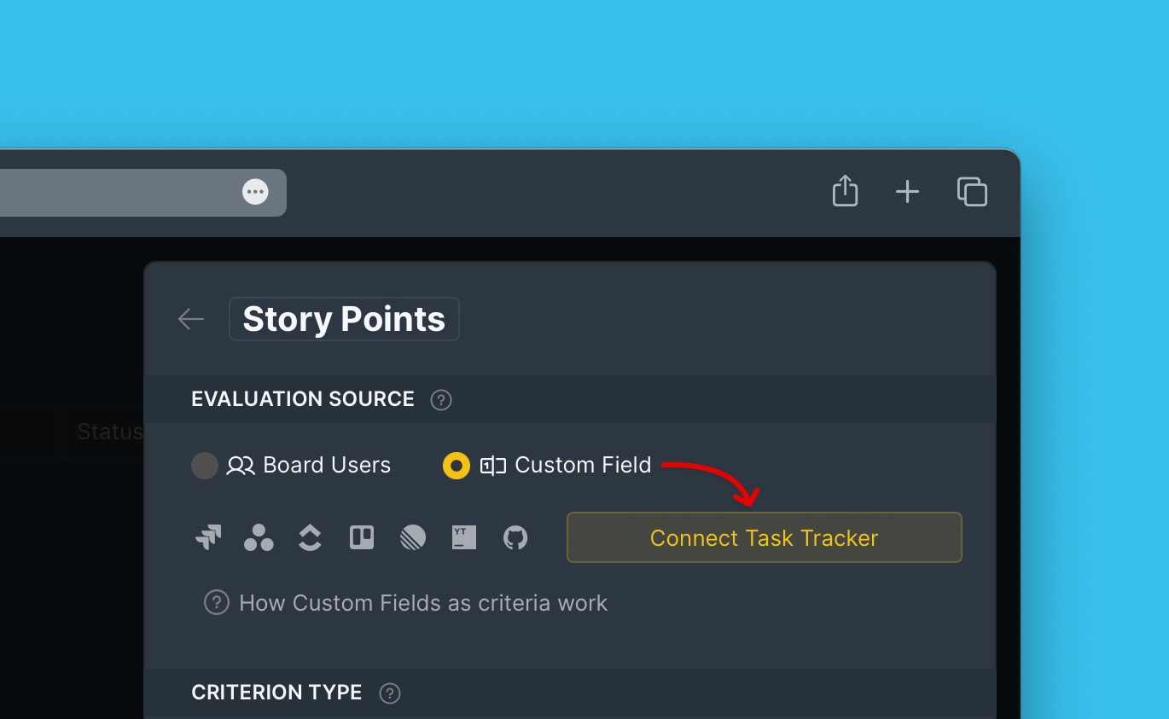Edit the Story Points title field
The image size is (1169, 719).
344,319
